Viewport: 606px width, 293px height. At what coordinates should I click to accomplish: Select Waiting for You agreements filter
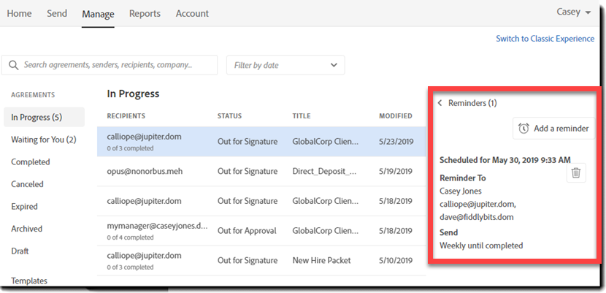coord(44,140)
